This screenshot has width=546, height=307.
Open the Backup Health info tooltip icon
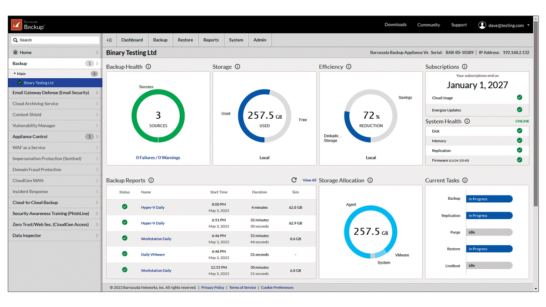[147, 66]
